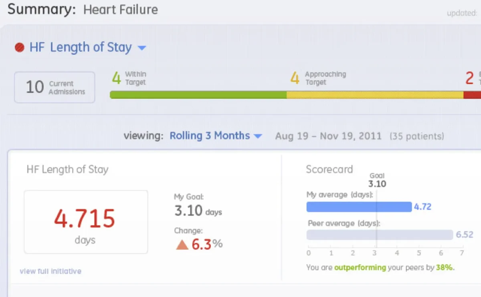Click the 4.715 days metric card
This screenshot has height=297, width=481.
(86, 222)
